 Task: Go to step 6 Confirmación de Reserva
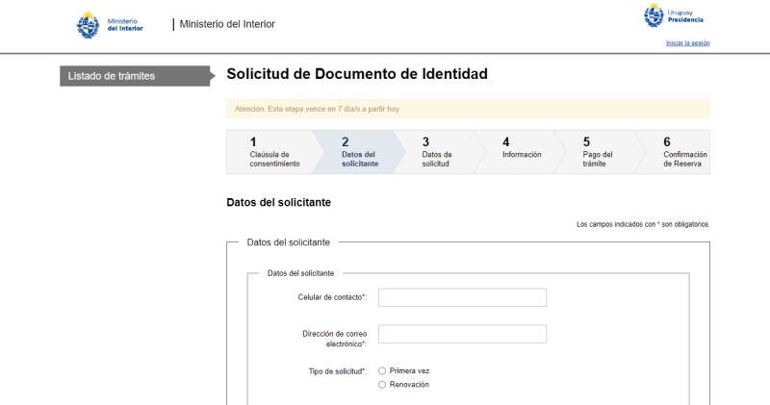point(683,152)
